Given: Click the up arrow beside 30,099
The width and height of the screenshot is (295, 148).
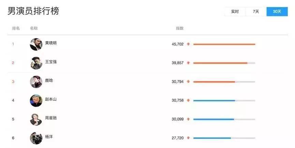Looking at the screenshot, I should [188, 119].
